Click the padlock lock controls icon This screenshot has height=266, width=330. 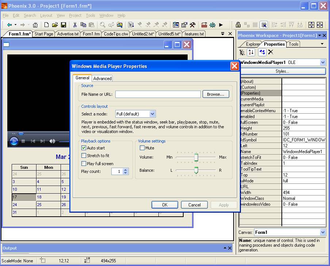coord(238,25)
